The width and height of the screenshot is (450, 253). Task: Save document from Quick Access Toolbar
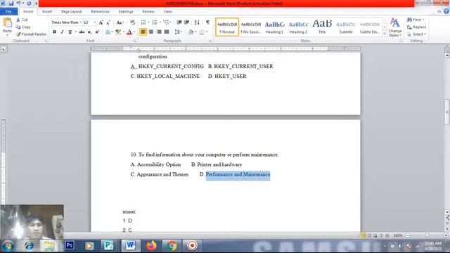(11, 3)
